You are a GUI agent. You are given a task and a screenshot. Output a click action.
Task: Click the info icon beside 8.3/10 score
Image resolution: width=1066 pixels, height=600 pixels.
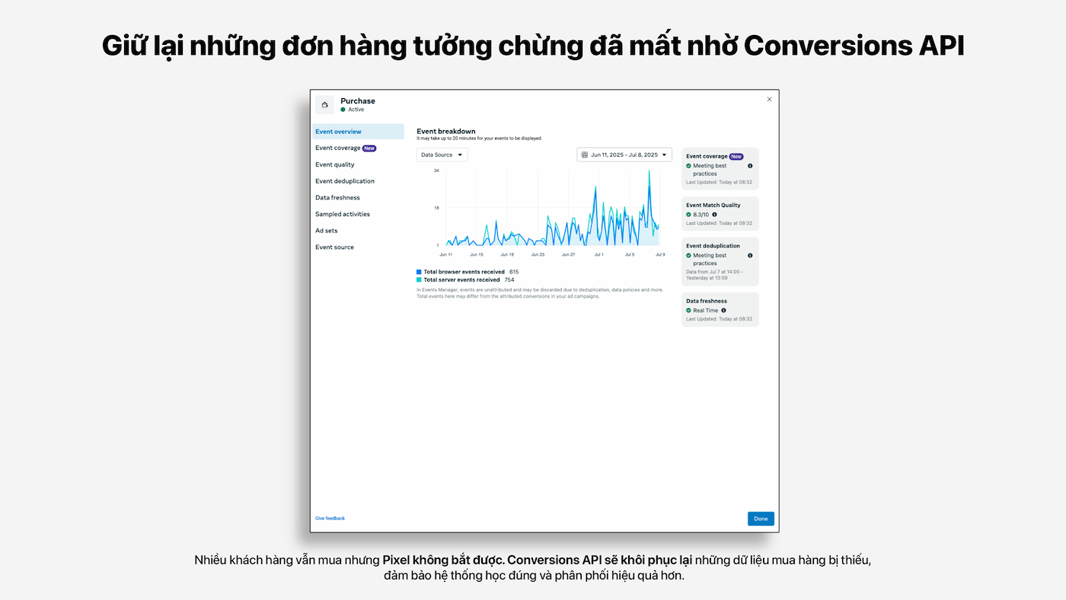click(x=714, y=215)
